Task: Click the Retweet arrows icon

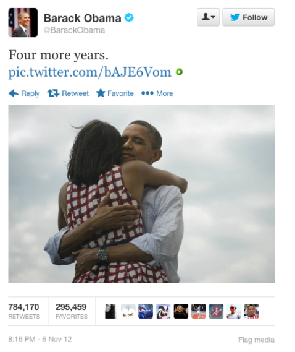Action: tap(53, 93)
